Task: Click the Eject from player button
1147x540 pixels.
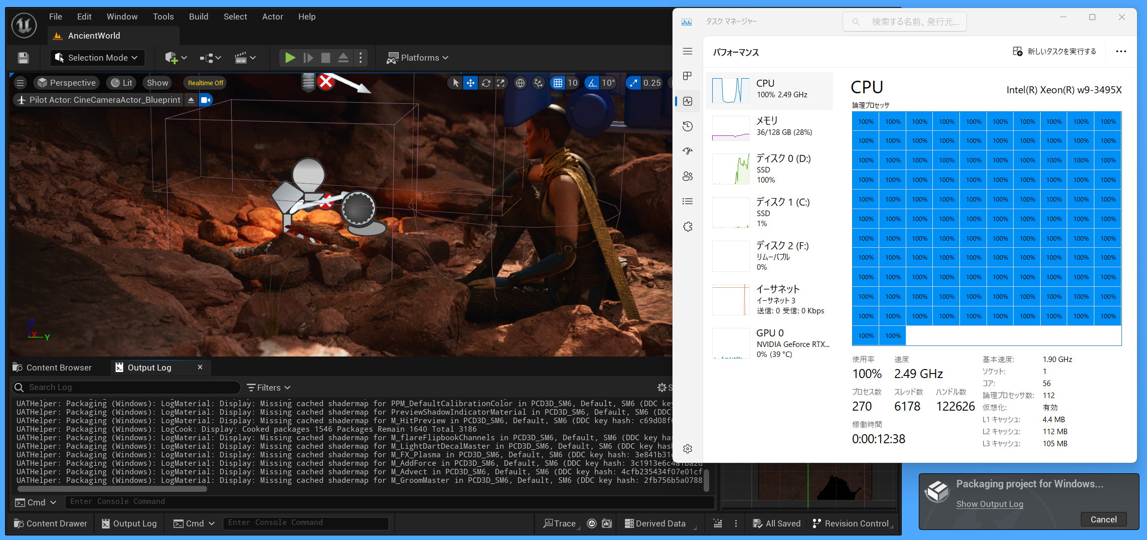Action: pyautogui.click(x=343, y=58)
